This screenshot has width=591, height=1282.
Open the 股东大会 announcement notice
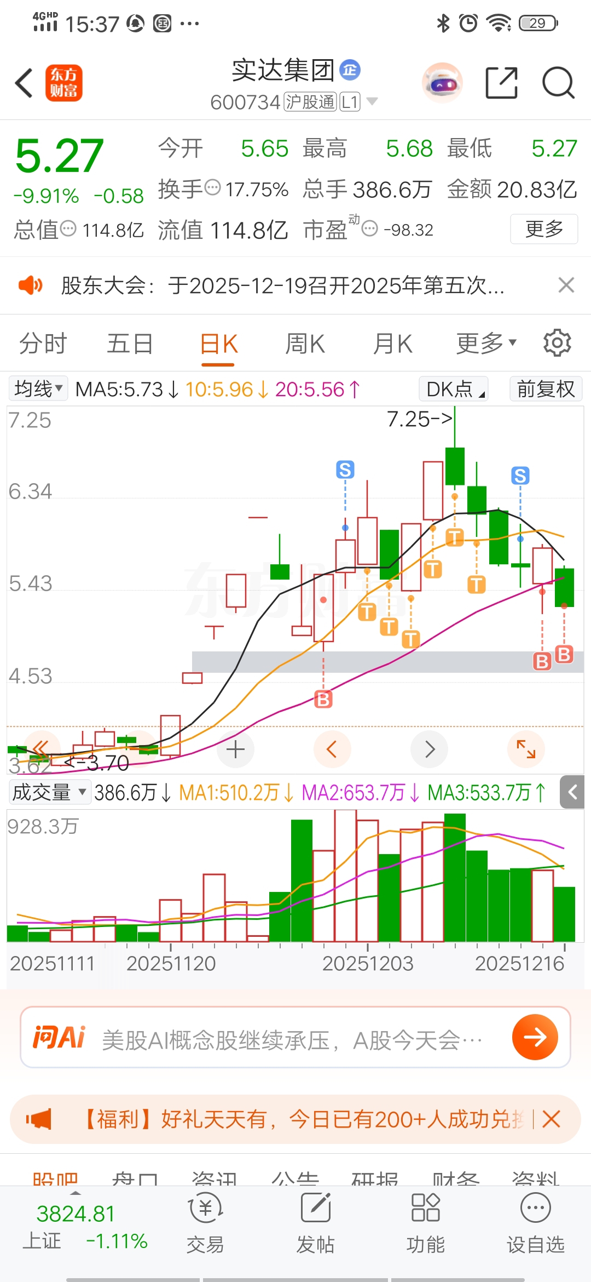click(282, 285)
